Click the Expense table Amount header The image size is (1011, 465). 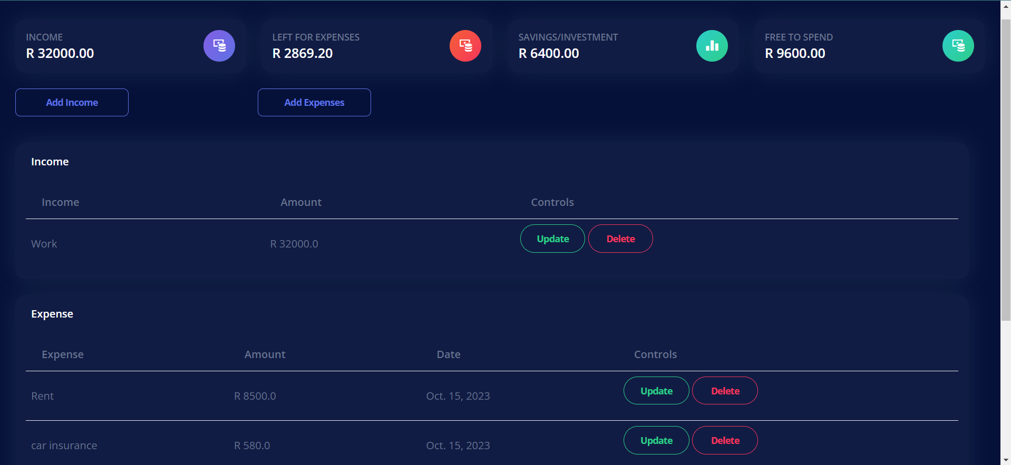(x=265, y=354)
